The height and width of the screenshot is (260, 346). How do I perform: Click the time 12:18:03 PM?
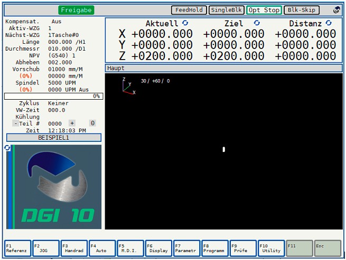(x=67, y=130)
